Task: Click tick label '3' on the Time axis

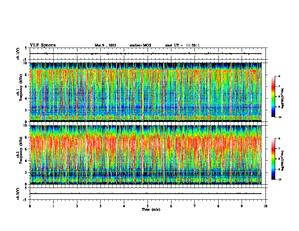Action: point(100,206)
